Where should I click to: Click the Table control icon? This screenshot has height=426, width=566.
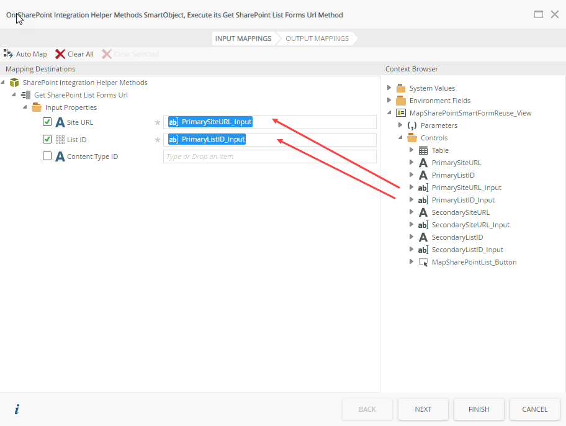pyautogui.click(x=423, y=150)
